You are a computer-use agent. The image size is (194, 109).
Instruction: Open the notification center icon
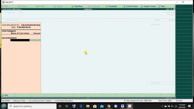tap(189, 106)
